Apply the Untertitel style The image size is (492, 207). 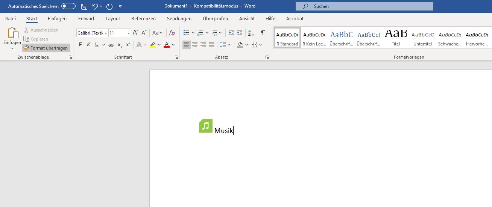(423, 38)
